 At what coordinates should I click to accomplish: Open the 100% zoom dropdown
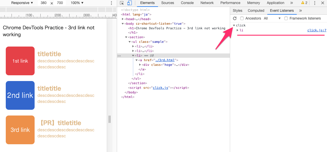77,3
